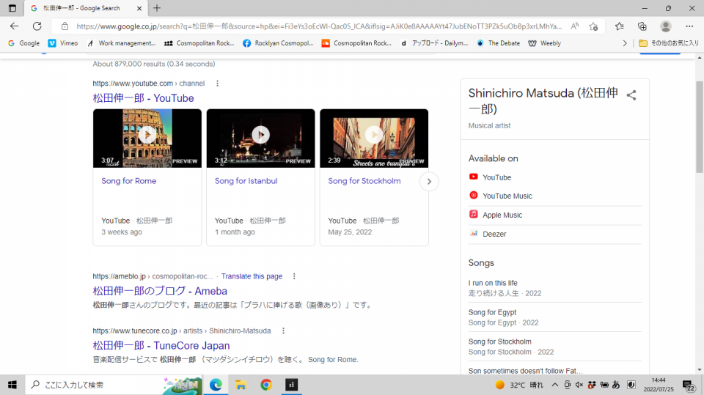Open Song for Stockholm video title link
Viewport: 704px width, 395px height.
coord(364,181)
